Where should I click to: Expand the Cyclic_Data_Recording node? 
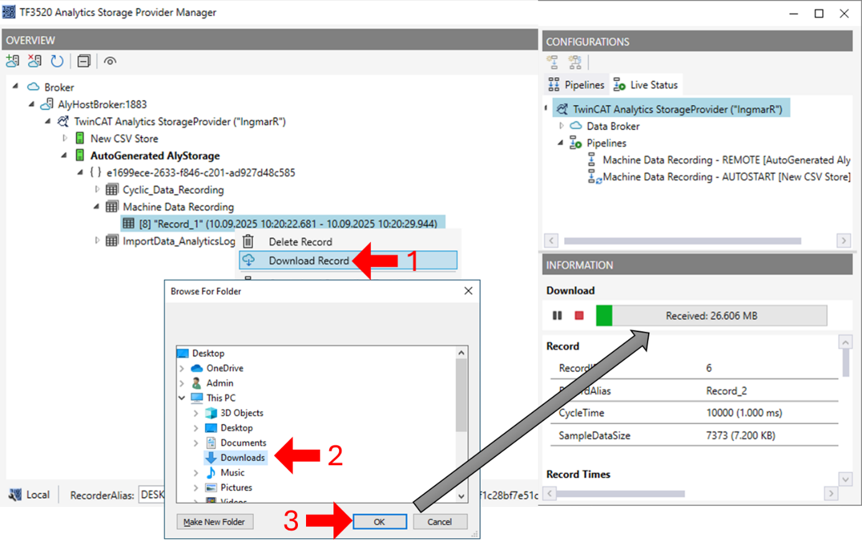[x=97, y=189]
